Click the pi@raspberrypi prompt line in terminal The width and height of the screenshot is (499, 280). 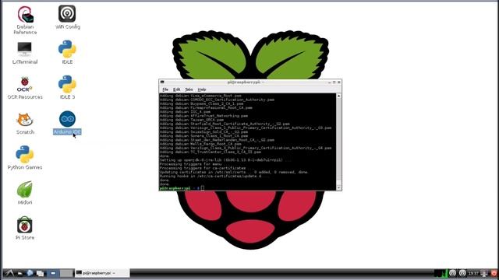(182, 188)
